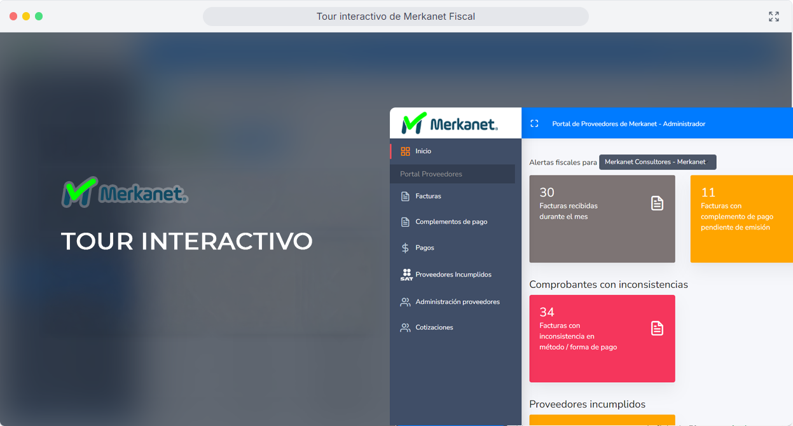Viewport: 793px width, 426px height.
Task: Click the Inicio grid icon in sidebar
Action: pyautogui.click(x=405, y=151)
